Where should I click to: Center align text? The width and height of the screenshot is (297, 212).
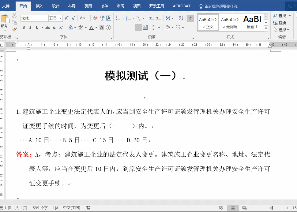click(125, 28)
